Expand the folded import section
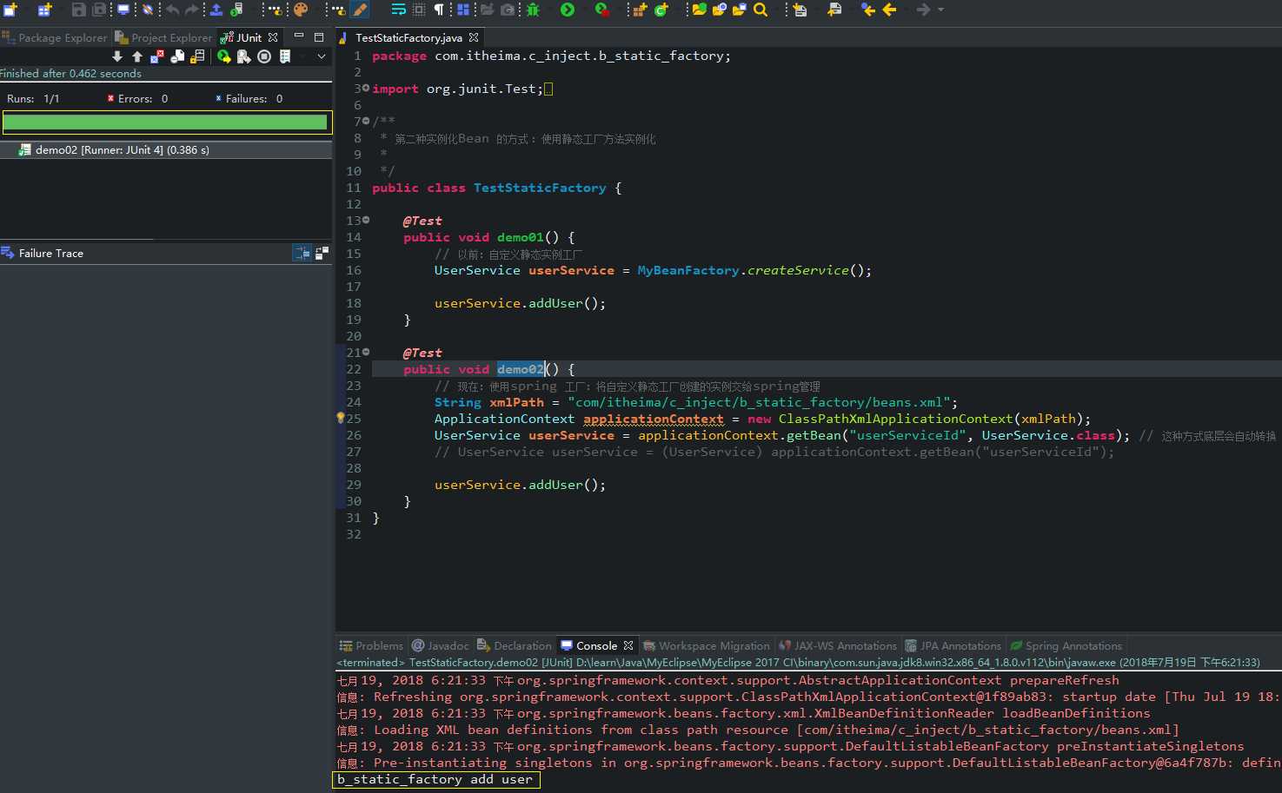The height and width of the screenshot is (793, 1282). pyautogui.click(x=366, y=89)
